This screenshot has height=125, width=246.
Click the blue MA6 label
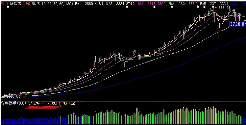pos(234,4)
